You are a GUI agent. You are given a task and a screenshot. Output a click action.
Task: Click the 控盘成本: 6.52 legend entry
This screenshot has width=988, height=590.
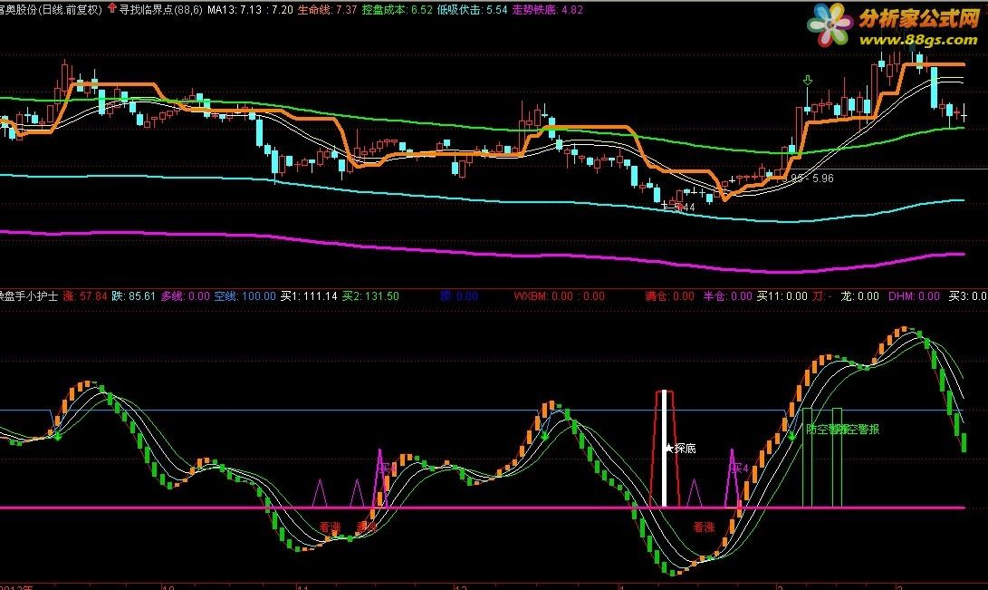point(398,9)
